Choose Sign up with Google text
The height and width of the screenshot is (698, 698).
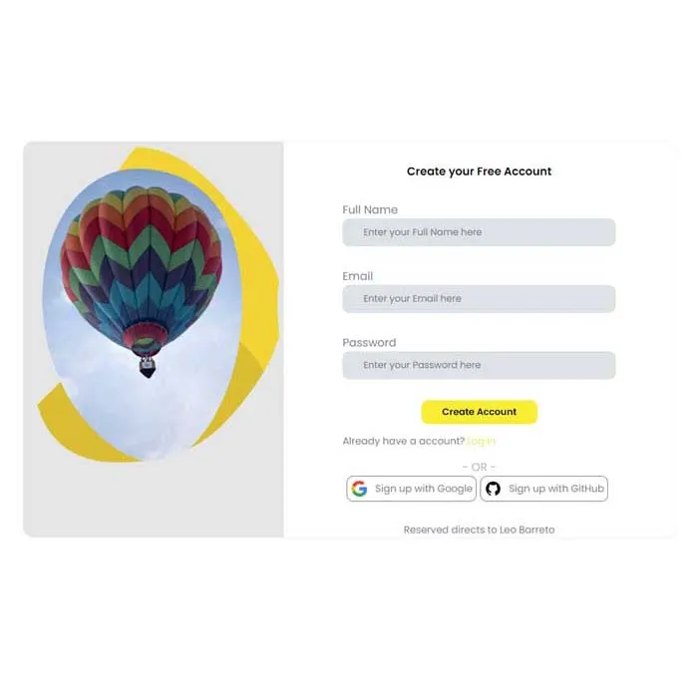coord(423,489)
